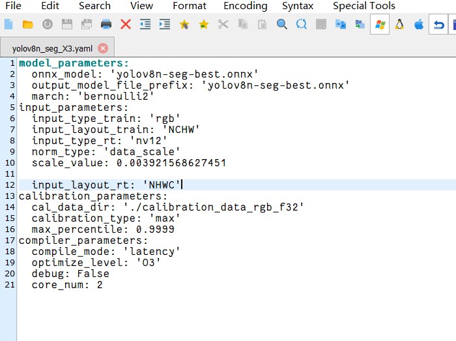This screenshot has width=456, height=341.
Task: Click the Replace icon beside magnifier
Action: pos(302,25)
